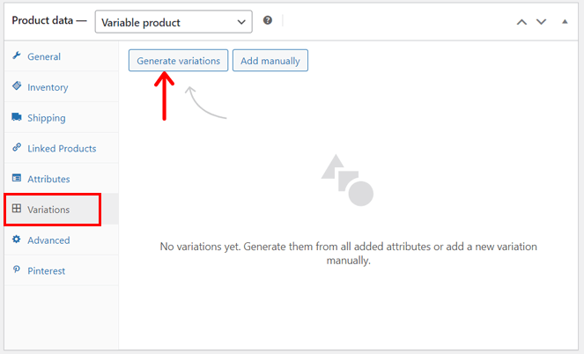Collapse the Product data panel
This screenshot has width=584, height=354.
click(564, 20)
